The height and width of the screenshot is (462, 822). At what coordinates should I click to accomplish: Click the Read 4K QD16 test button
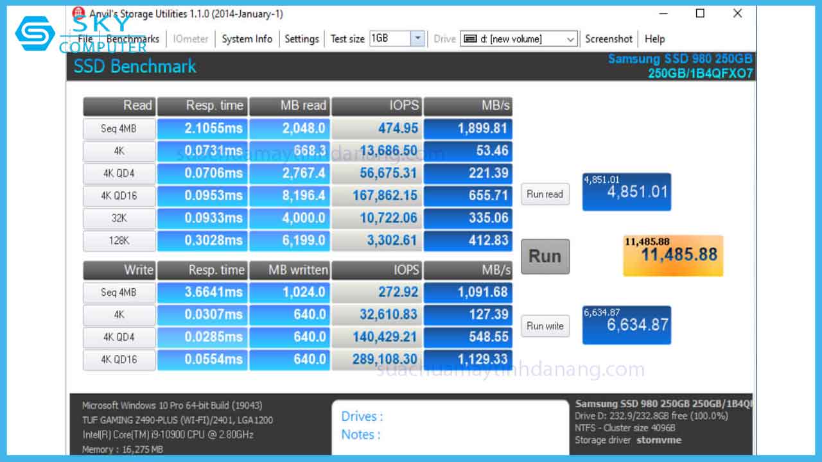[119, 196]
